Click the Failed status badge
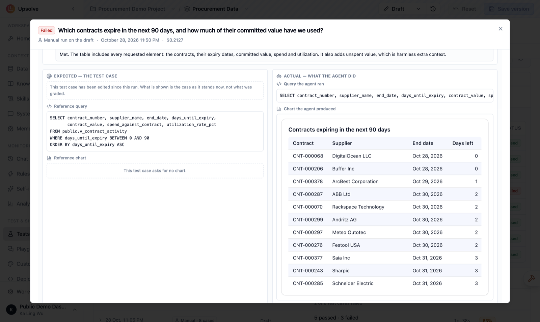 click(x=47, y=30)
